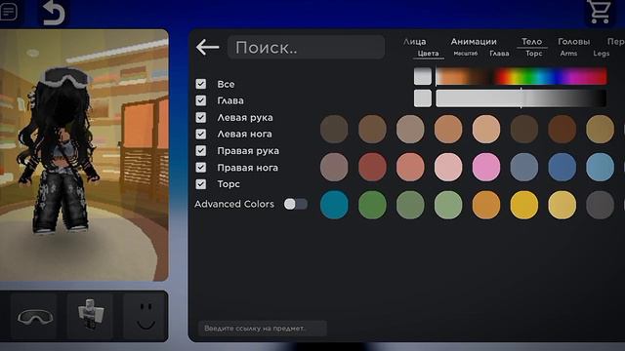Open the chat menu icon
625x351 pixels.
pyautogui.click(x=9, y=12)
